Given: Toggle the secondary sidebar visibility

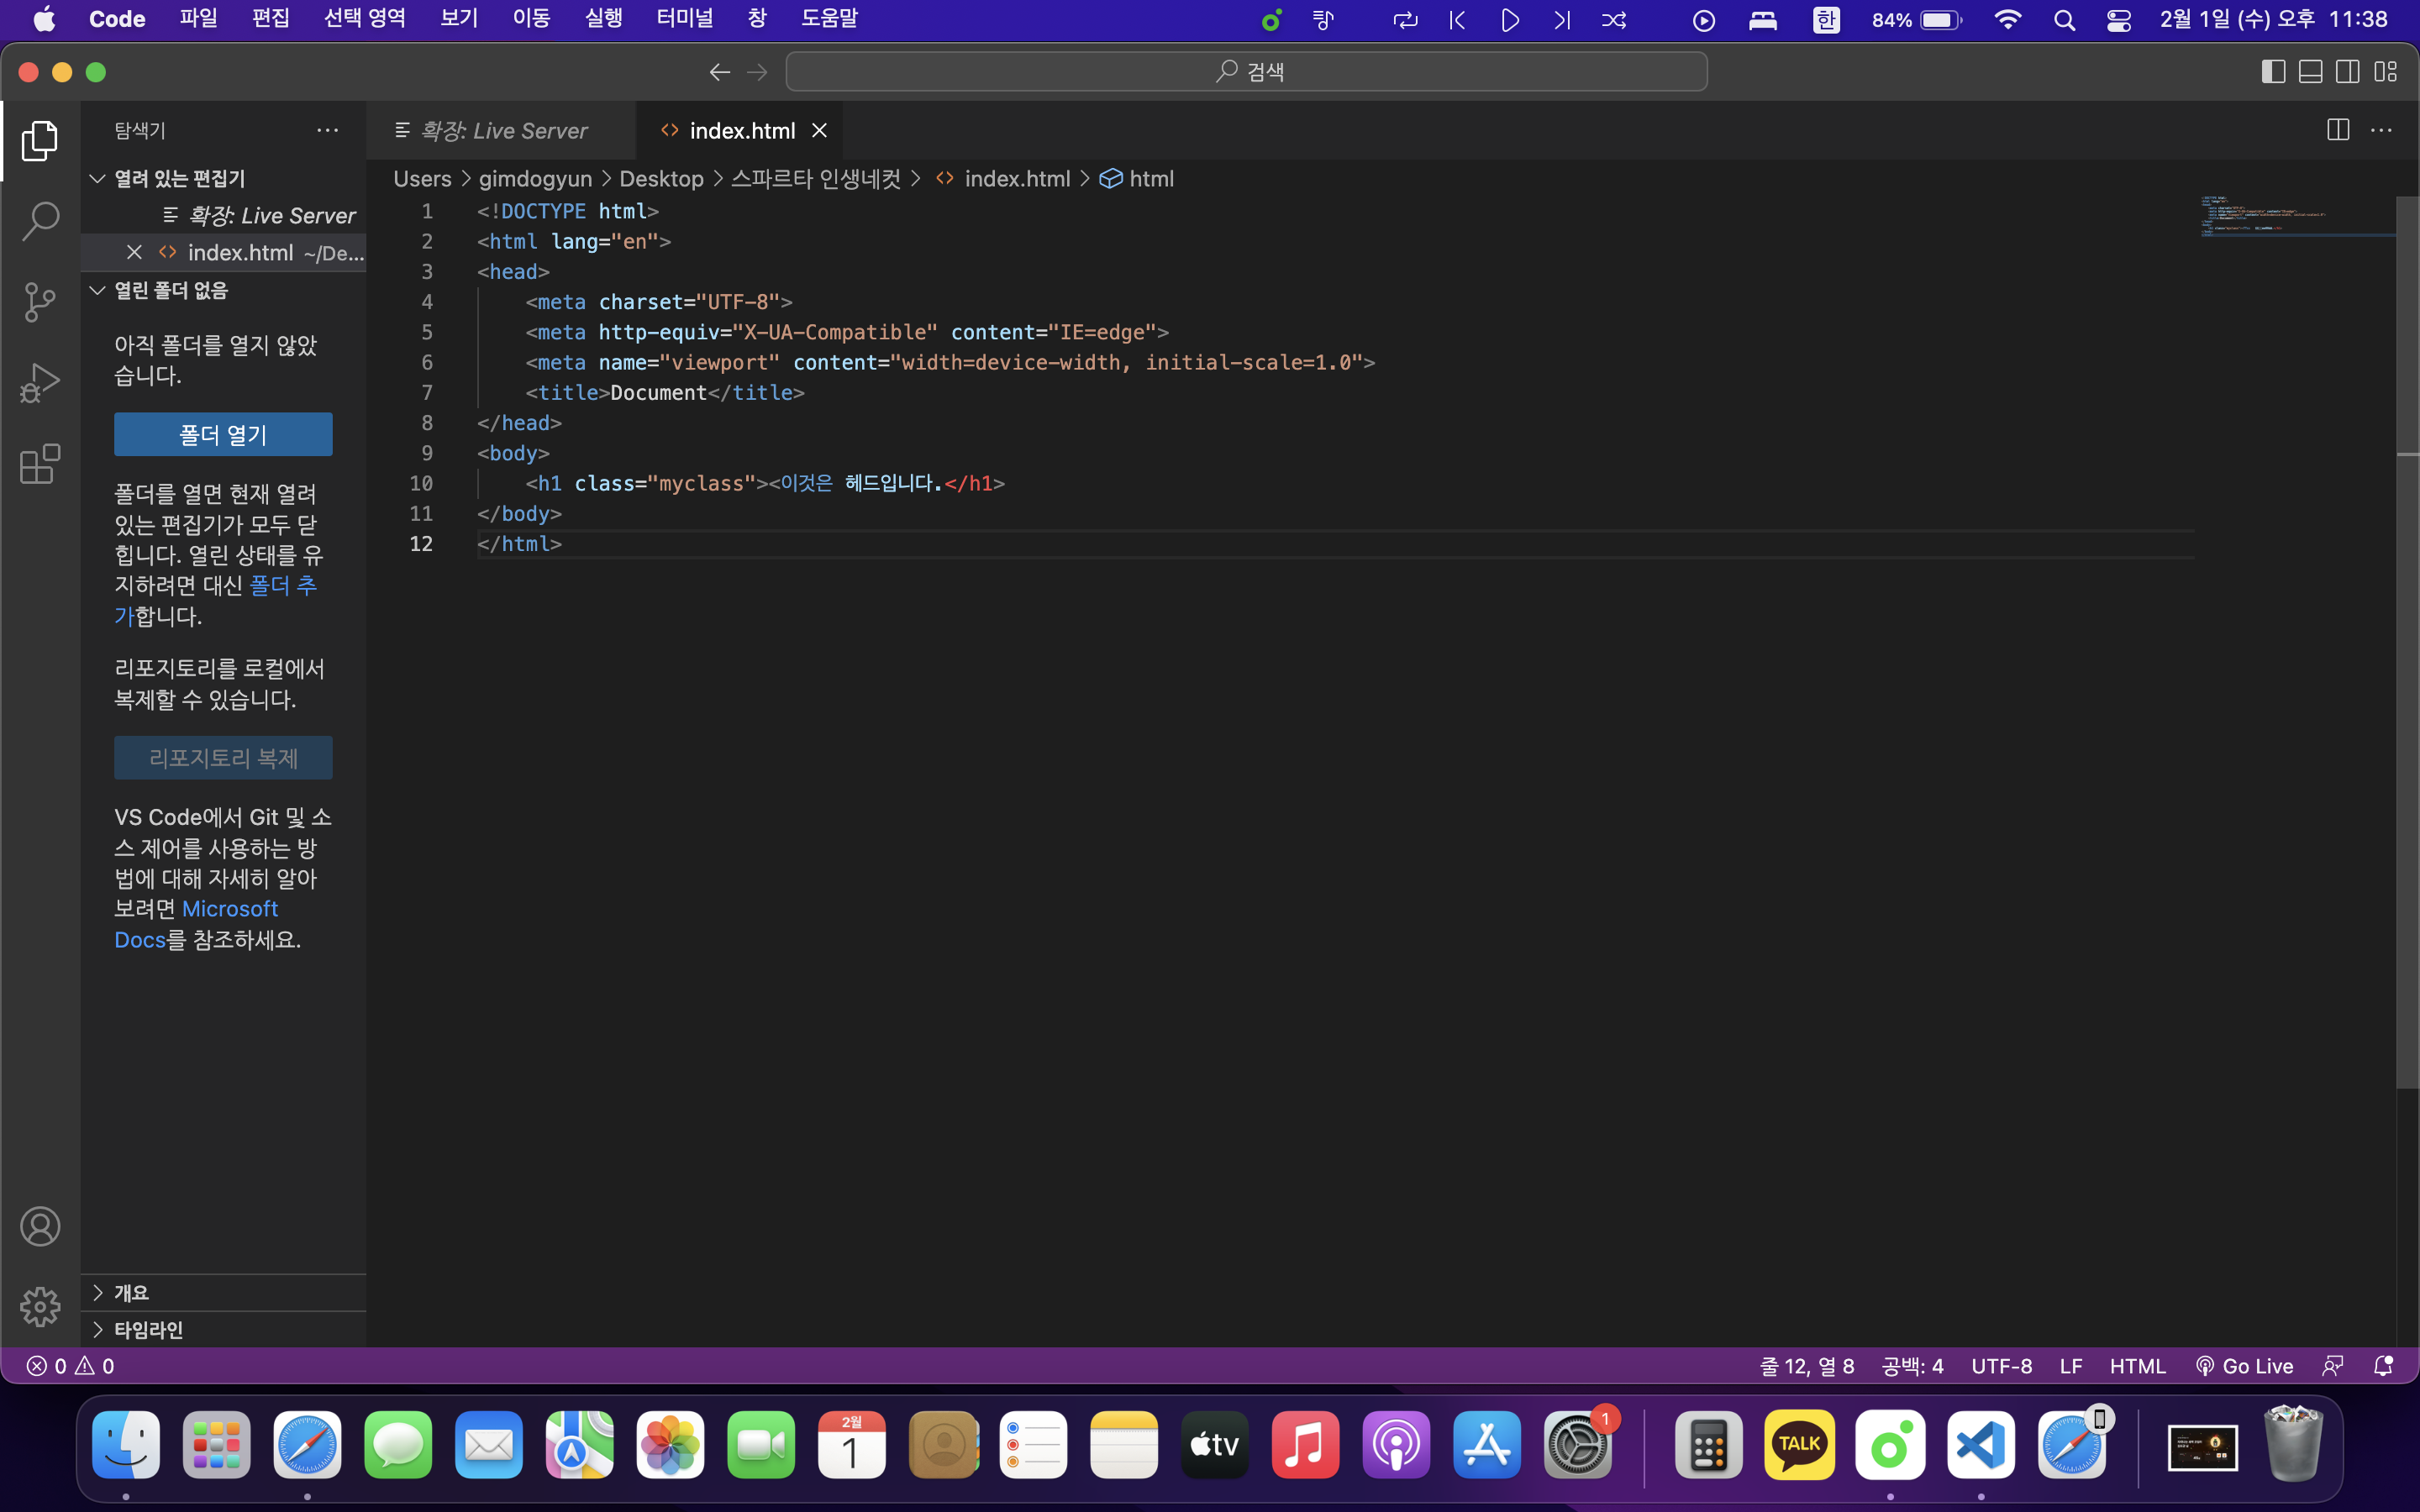Looking at the screenshot, I should pyautogui.click(x=2348, y=72).
